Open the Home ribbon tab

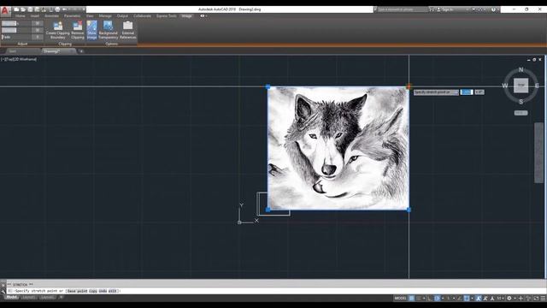point(20,16)
